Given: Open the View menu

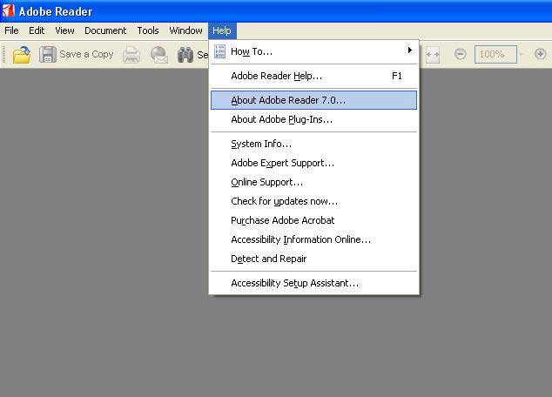Looking at the screenshot, I should pos(64,30).
